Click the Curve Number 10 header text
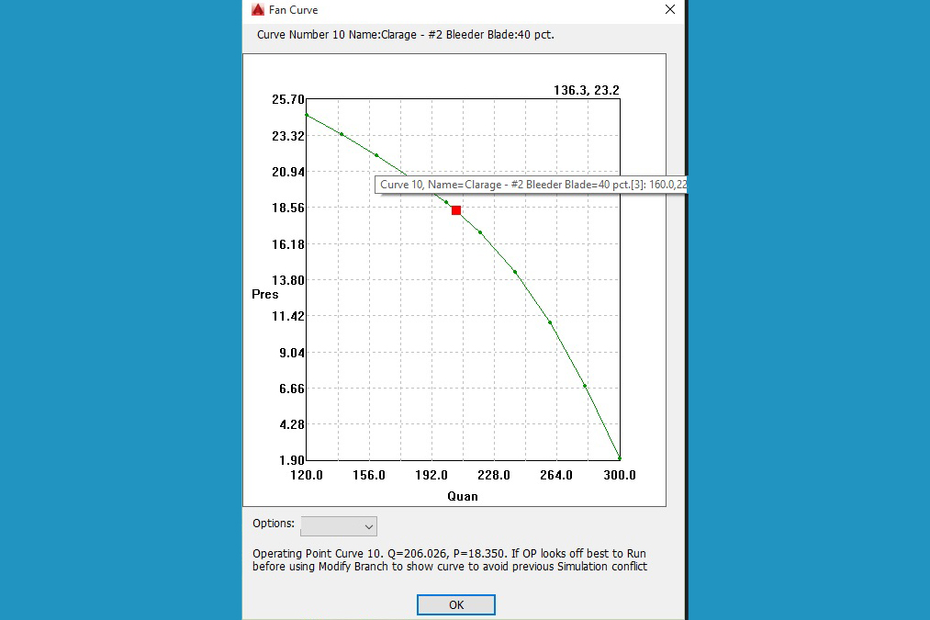Screen dimensions: 930x620 405,35
